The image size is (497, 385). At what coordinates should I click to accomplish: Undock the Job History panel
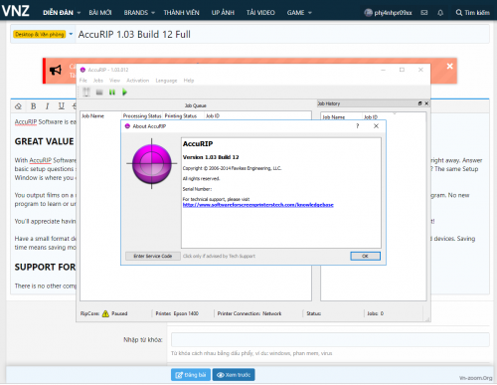pyautogui.click(x=419, y=103)
